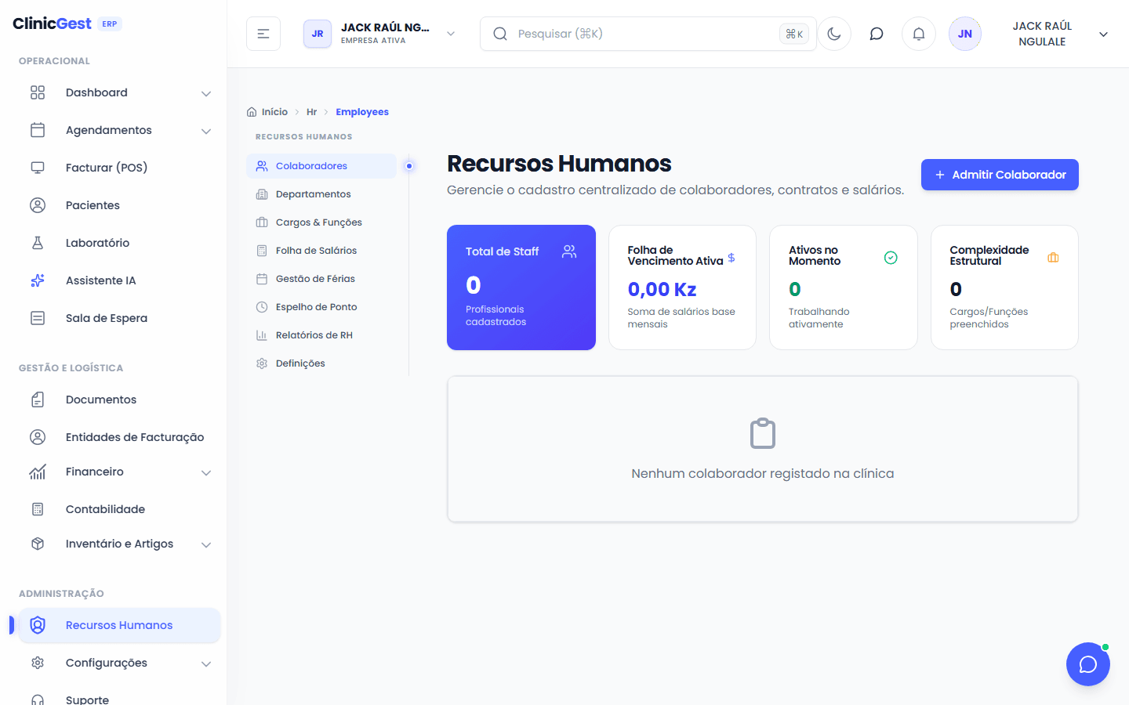Viewport: 1129px width, 705px height.
Task: Click the people icon on Total de Staff
Action: 569,251
